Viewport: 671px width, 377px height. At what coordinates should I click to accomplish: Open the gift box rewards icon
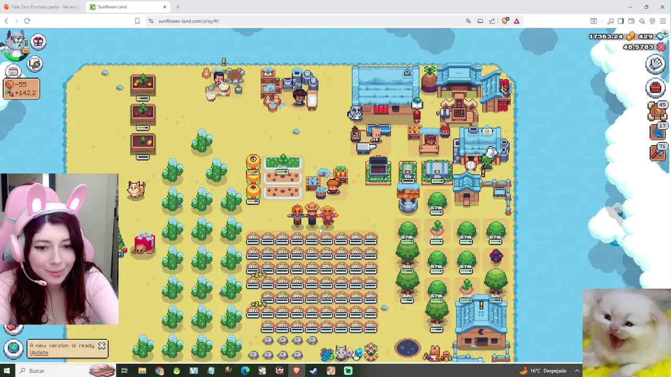(x=38, y=41)
